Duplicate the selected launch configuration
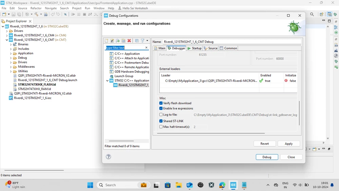Image resolution: width=339 pixels, height=191 pixels. (124, 41)
